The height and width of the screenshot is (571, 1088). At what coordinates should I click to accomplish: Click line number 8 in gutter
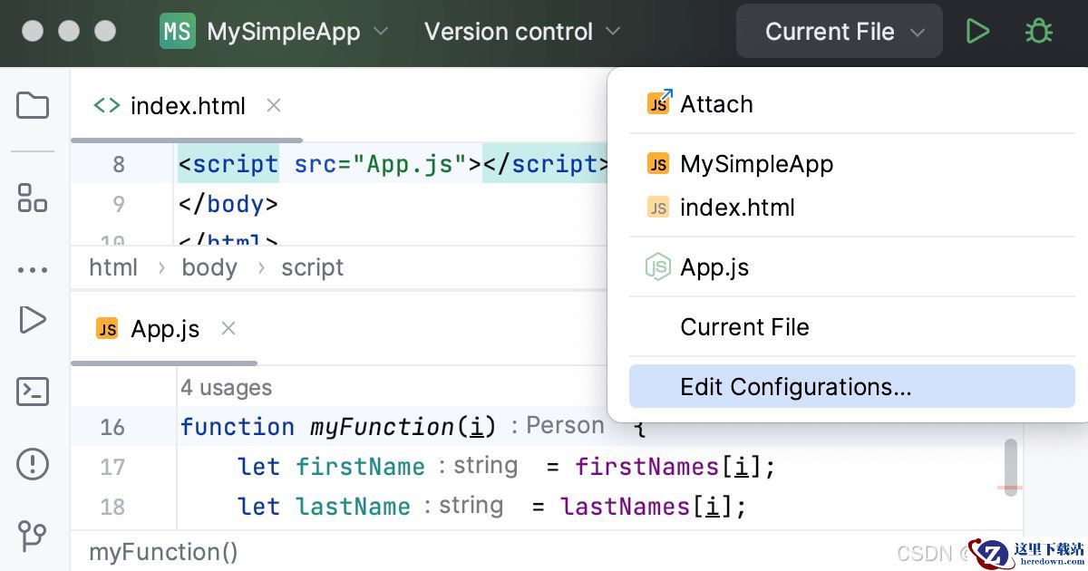pyautogui.click(x=119, y=165)
